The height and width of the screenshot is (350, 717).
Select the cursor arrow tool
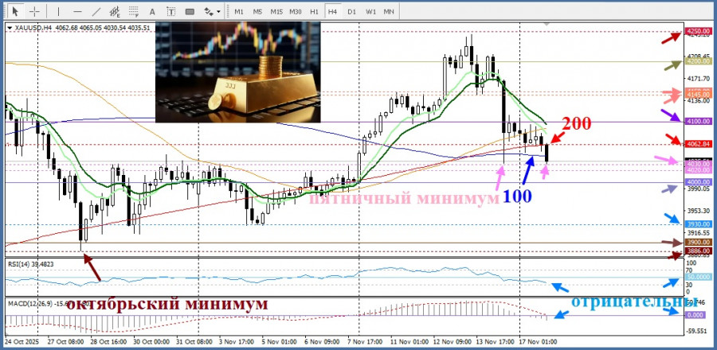(x=15, y=12)
